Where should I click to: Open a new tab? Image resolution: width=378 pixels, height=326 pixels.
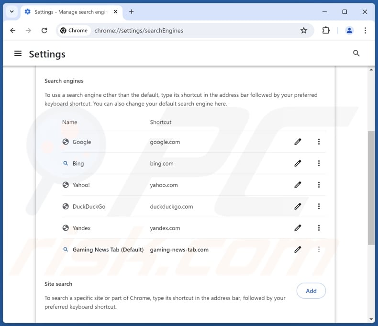pyautogui.click(x=132, y=11)
